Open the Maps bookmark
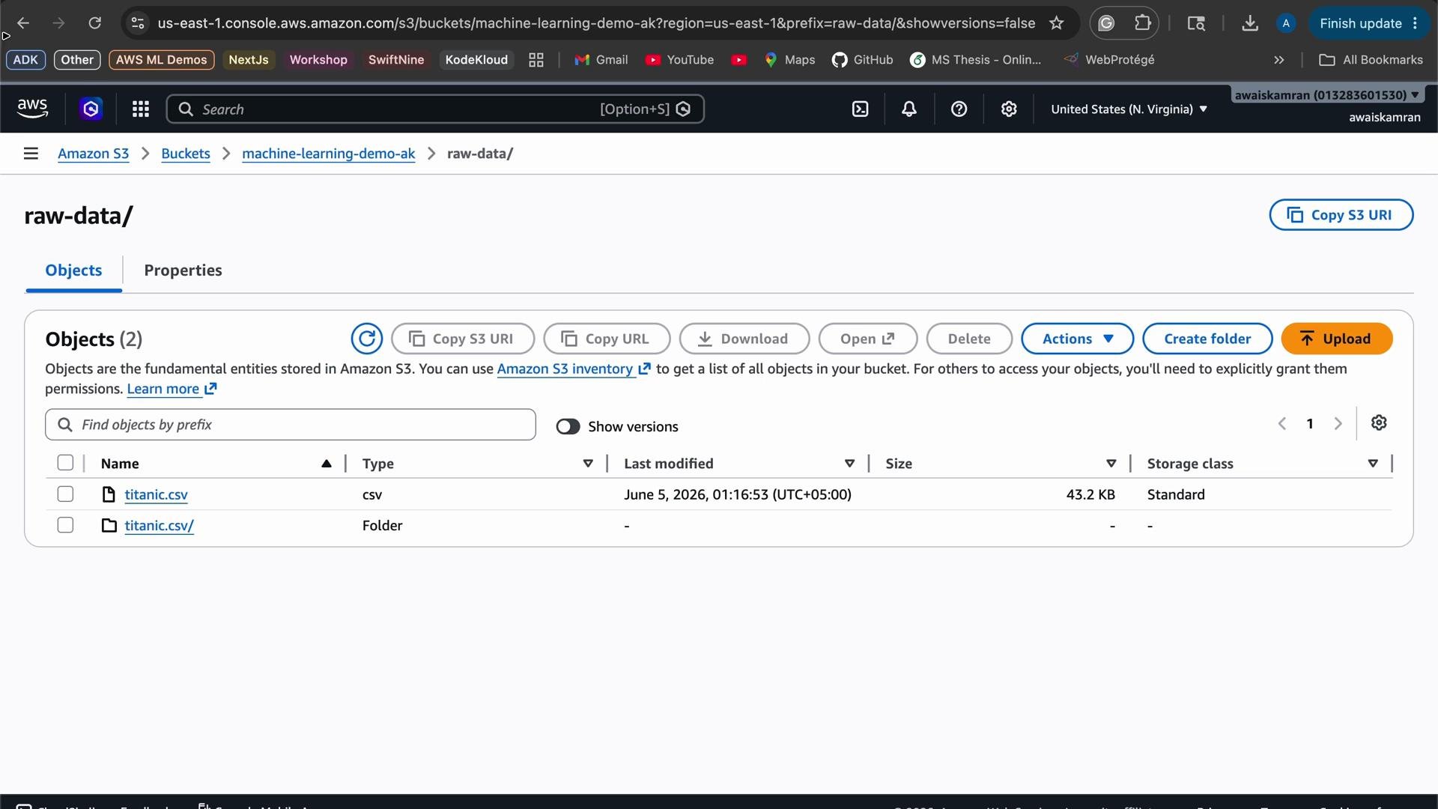This screenshot has width=1438, height=809. pyautogui.click(x=789, y=60)
